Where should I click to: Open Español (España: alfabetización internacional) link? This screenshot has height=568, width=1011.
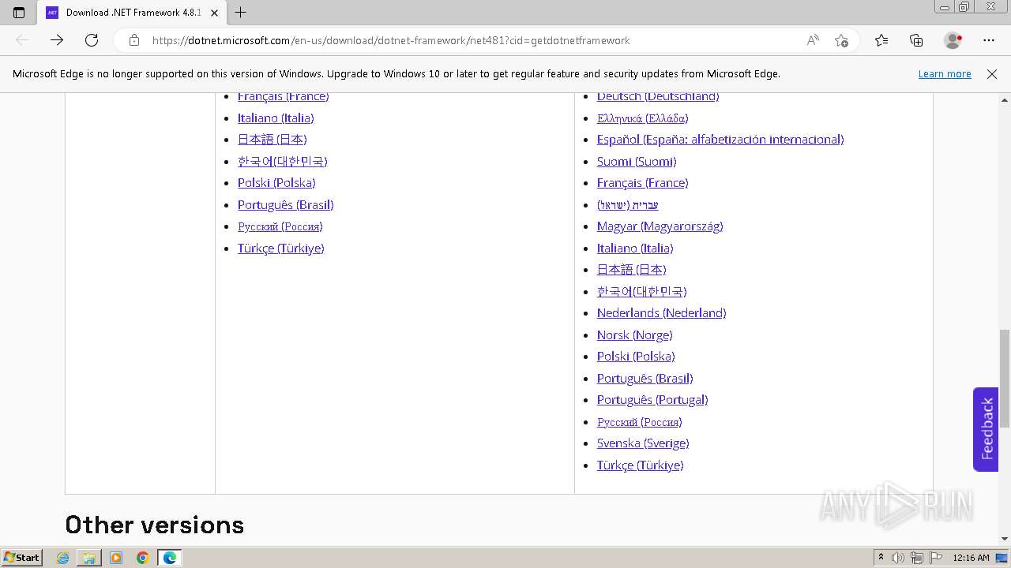tap(720, 140)
